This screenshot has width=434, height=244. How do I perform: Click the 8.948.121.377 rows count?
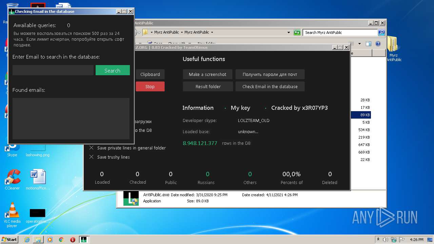[x=200, y=143]
